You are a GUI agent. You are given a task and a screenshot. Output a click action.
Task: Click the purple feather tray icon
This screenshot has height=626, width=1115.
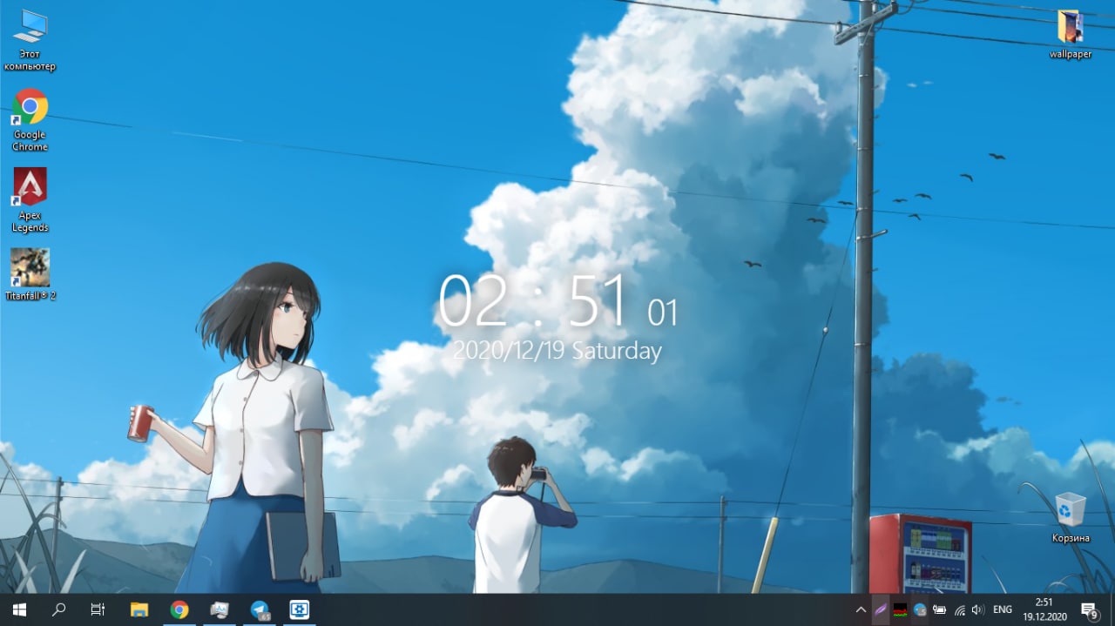point(881,609)
